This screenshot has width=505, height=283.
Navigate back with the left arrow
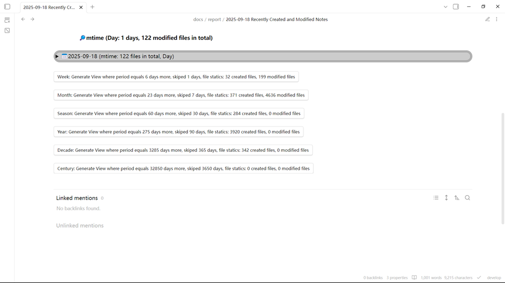[x=23, y=19]
